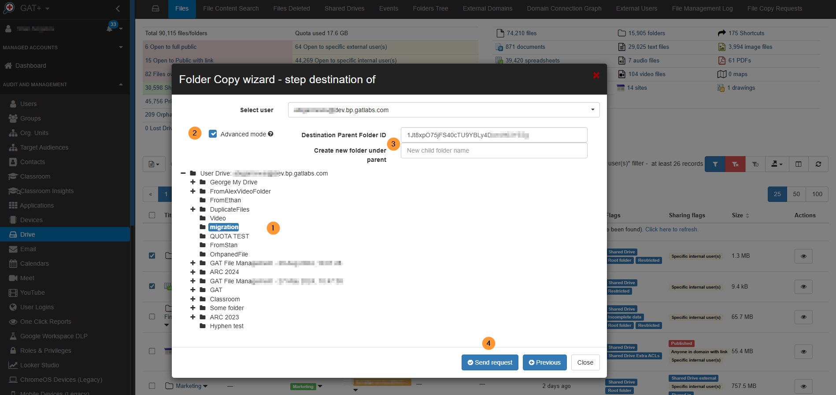Open the column visibility icon

(x=798, y=164)
